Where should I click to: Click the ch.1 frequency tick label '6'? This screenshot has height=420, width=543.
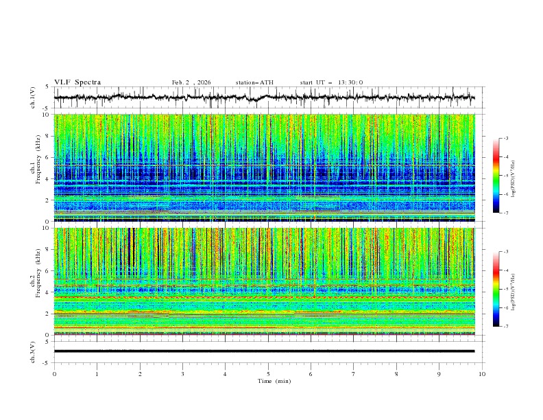coord(48,157)
